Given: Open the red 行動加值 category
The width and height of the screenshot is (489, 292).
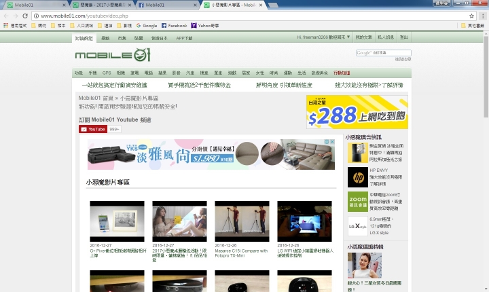Looking at the screenshot, I should (342, 73).
